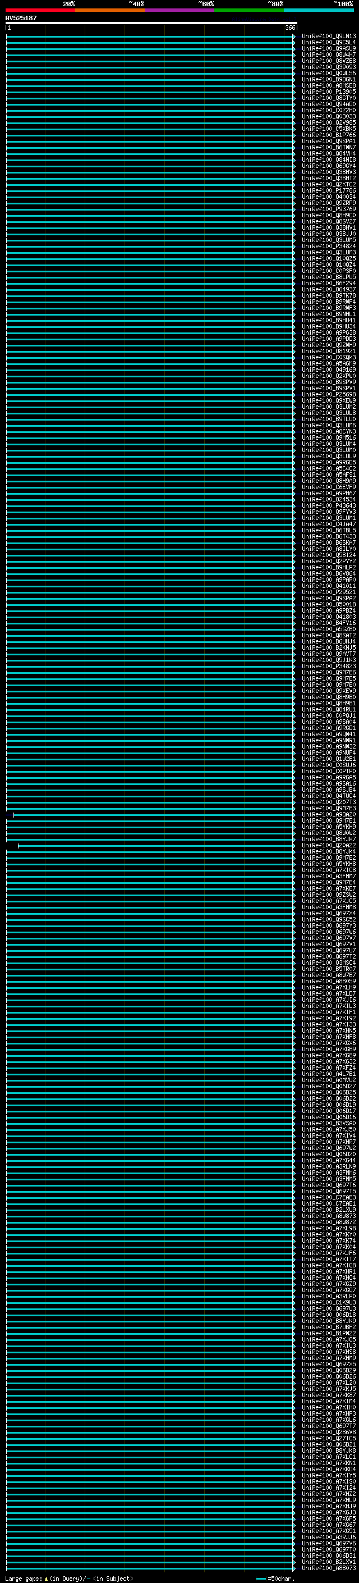This screenshot has height=1583, width=359.
Task: Click arrowhead at end of UniRef100_Q697X4 bar
Action: pos(294,914)
